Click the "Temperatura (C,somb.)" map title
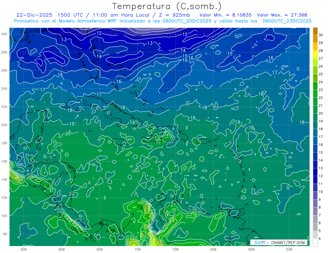This screenshot has width=328, height=253. point(167,6)
